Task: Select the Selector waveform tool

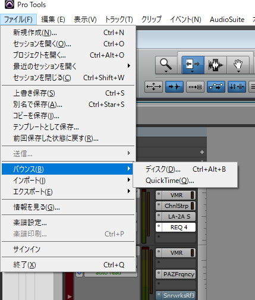Action: click(x=215, y=65)
